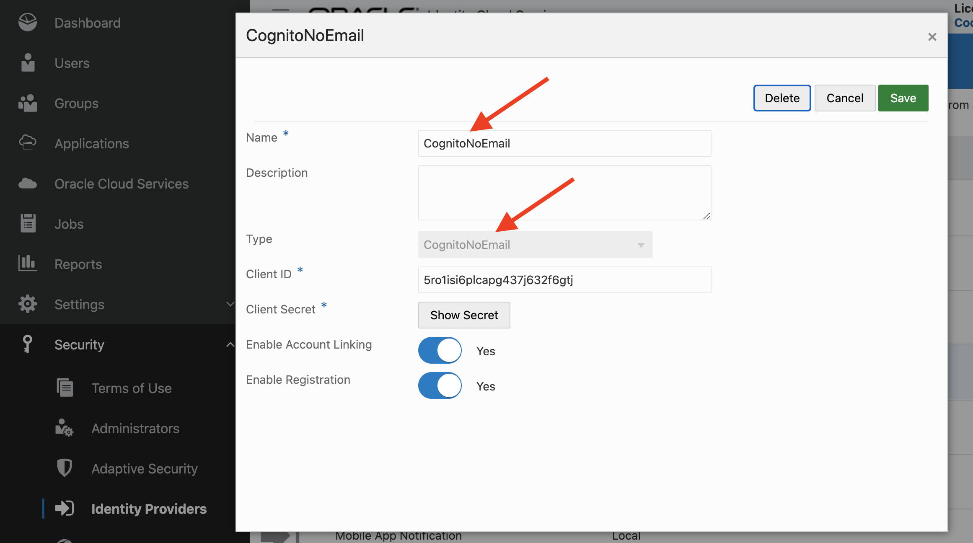Viewport: 973px width, 543px height.
Task: Expand the Settings menu chevron
Action: click(230, 304)
